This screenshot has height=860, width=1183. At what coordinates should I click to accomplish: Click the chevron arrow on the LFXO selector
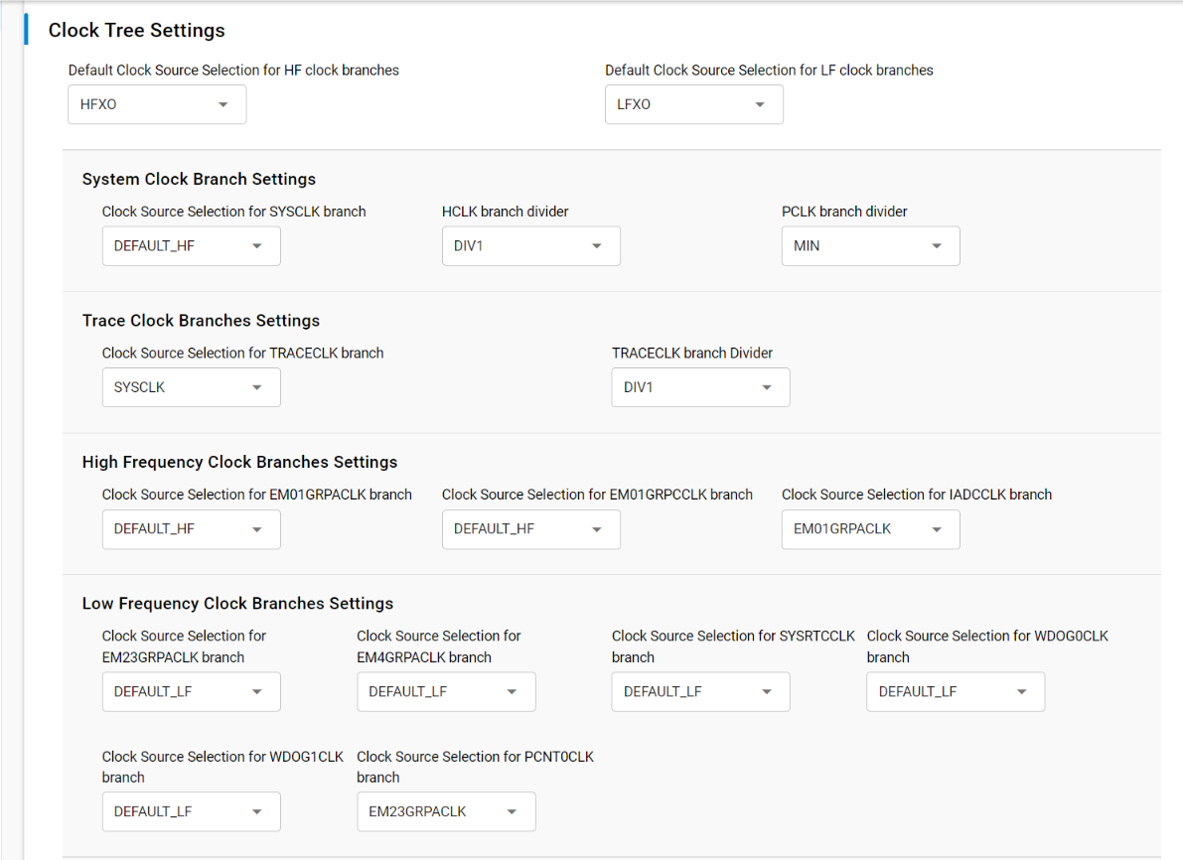point(760,104)
